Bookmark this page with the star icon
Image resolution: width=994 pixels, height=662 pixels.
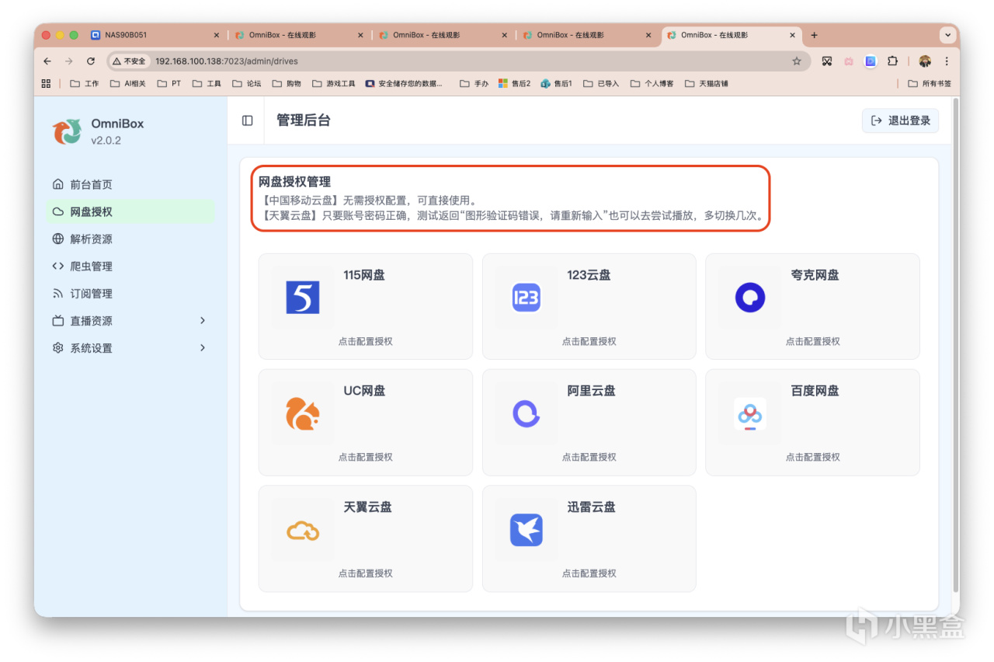(x=796, y=61)
